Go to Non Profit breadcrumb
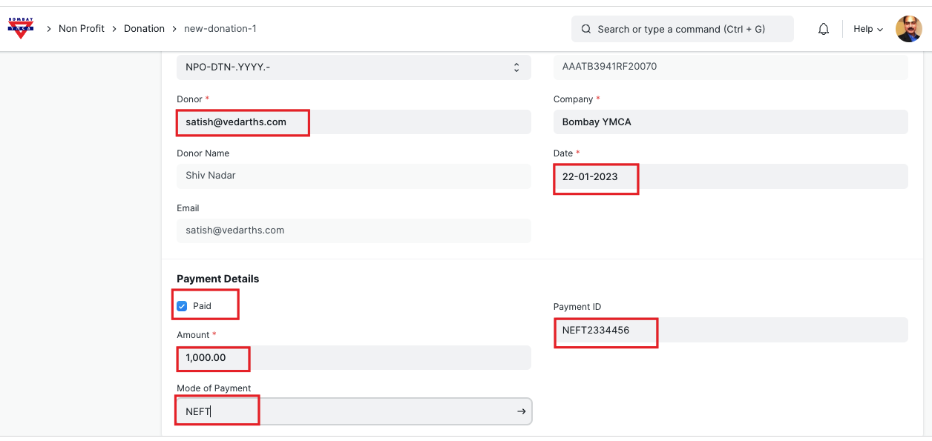This screenshot has height=441, width=932. [82, 28]
